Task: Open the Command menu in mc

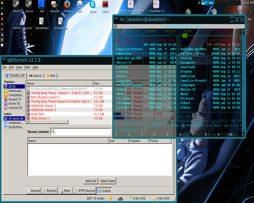Action: (151, 31)
